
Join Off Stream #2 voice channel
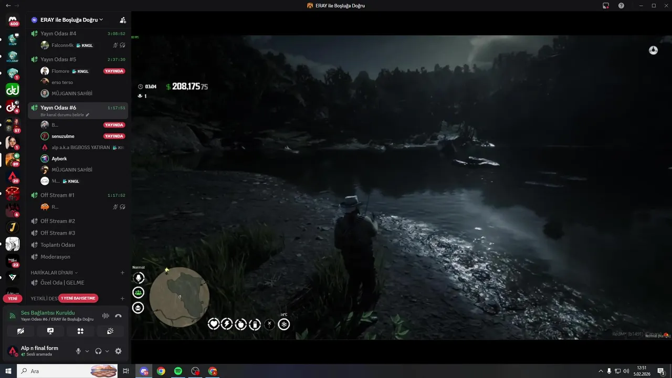pyautogui.click(x=78, y=221)
